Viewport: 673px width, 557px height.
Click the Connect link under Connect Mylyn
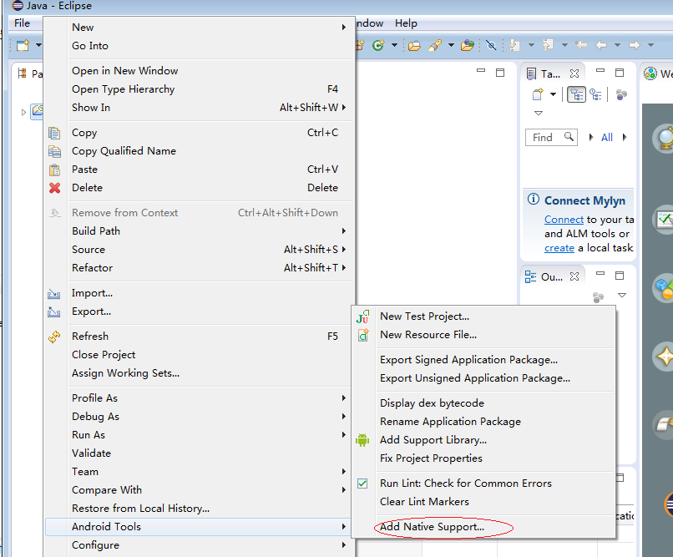(x=564, y=220)
